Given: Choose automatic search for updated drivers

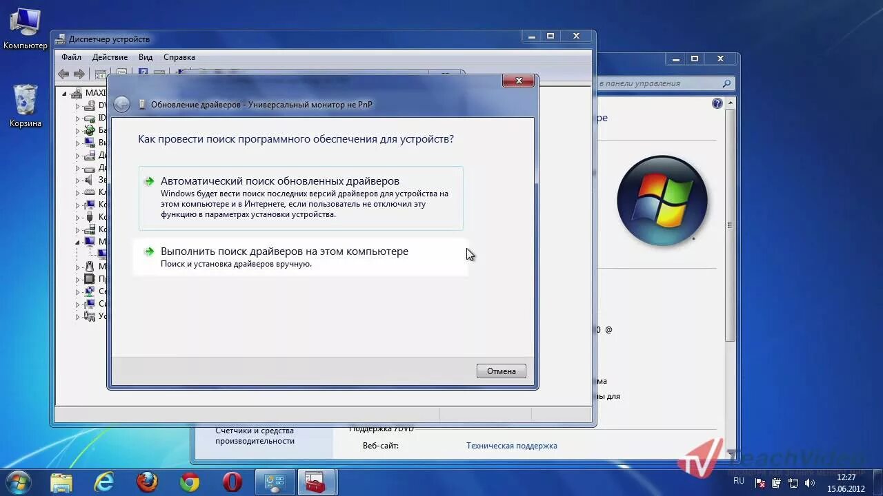Looking at the screenshot, I should pos(301,198).
